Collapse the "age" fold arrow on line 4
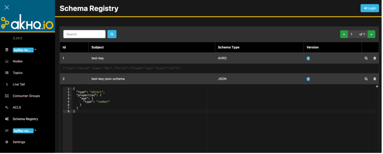This screenshot has height=154, width=383. tap(71, 98)
